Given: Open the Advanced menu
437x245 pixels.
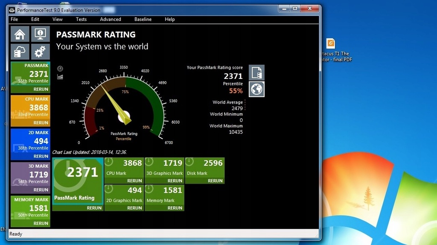Looking at the screenshot, I should click(x=111, y=19).
